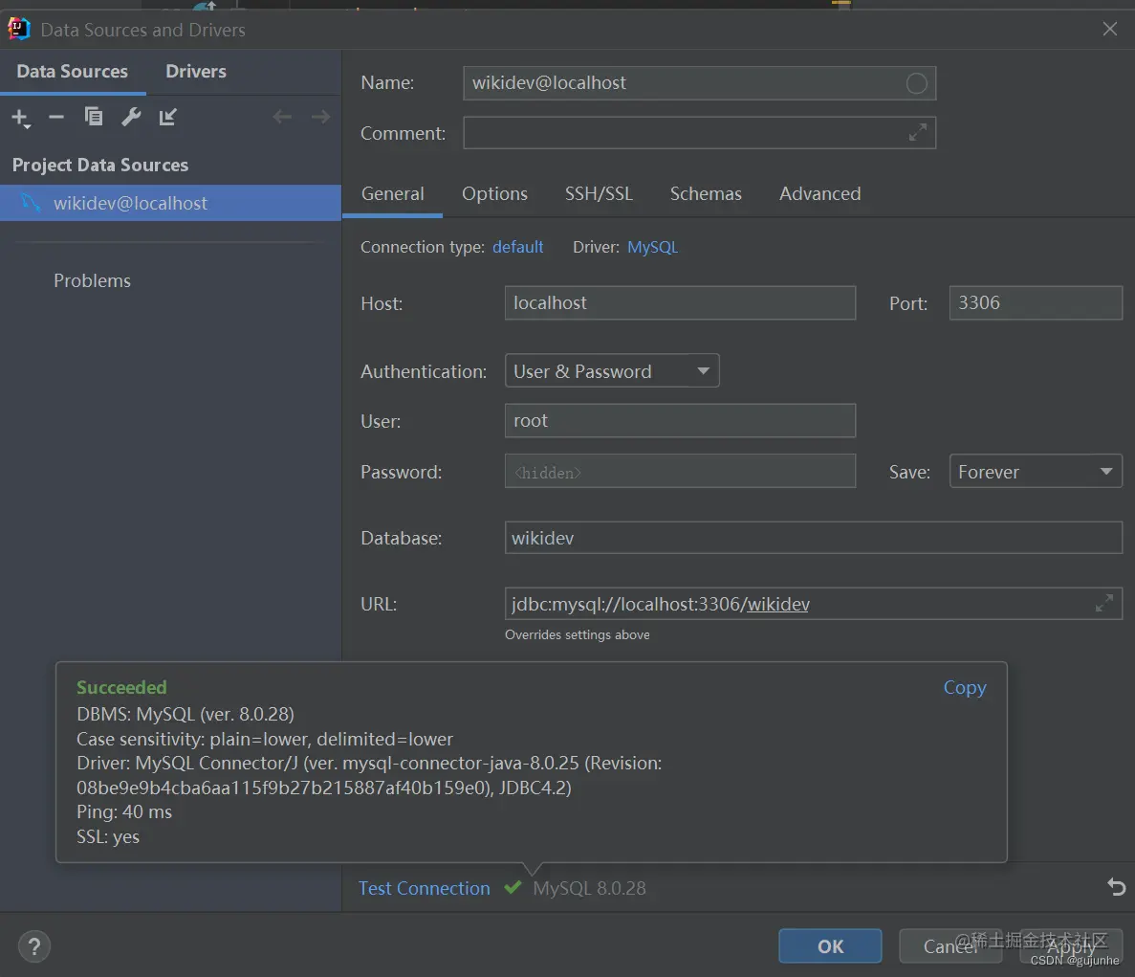This screenshot has height=977, width=1135.
Task: Click the SSL: yes line
Action: point(108,836)
